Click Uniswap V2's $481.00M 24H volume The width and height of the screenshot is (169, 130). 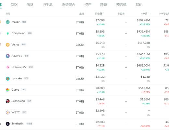pos(143,65)
